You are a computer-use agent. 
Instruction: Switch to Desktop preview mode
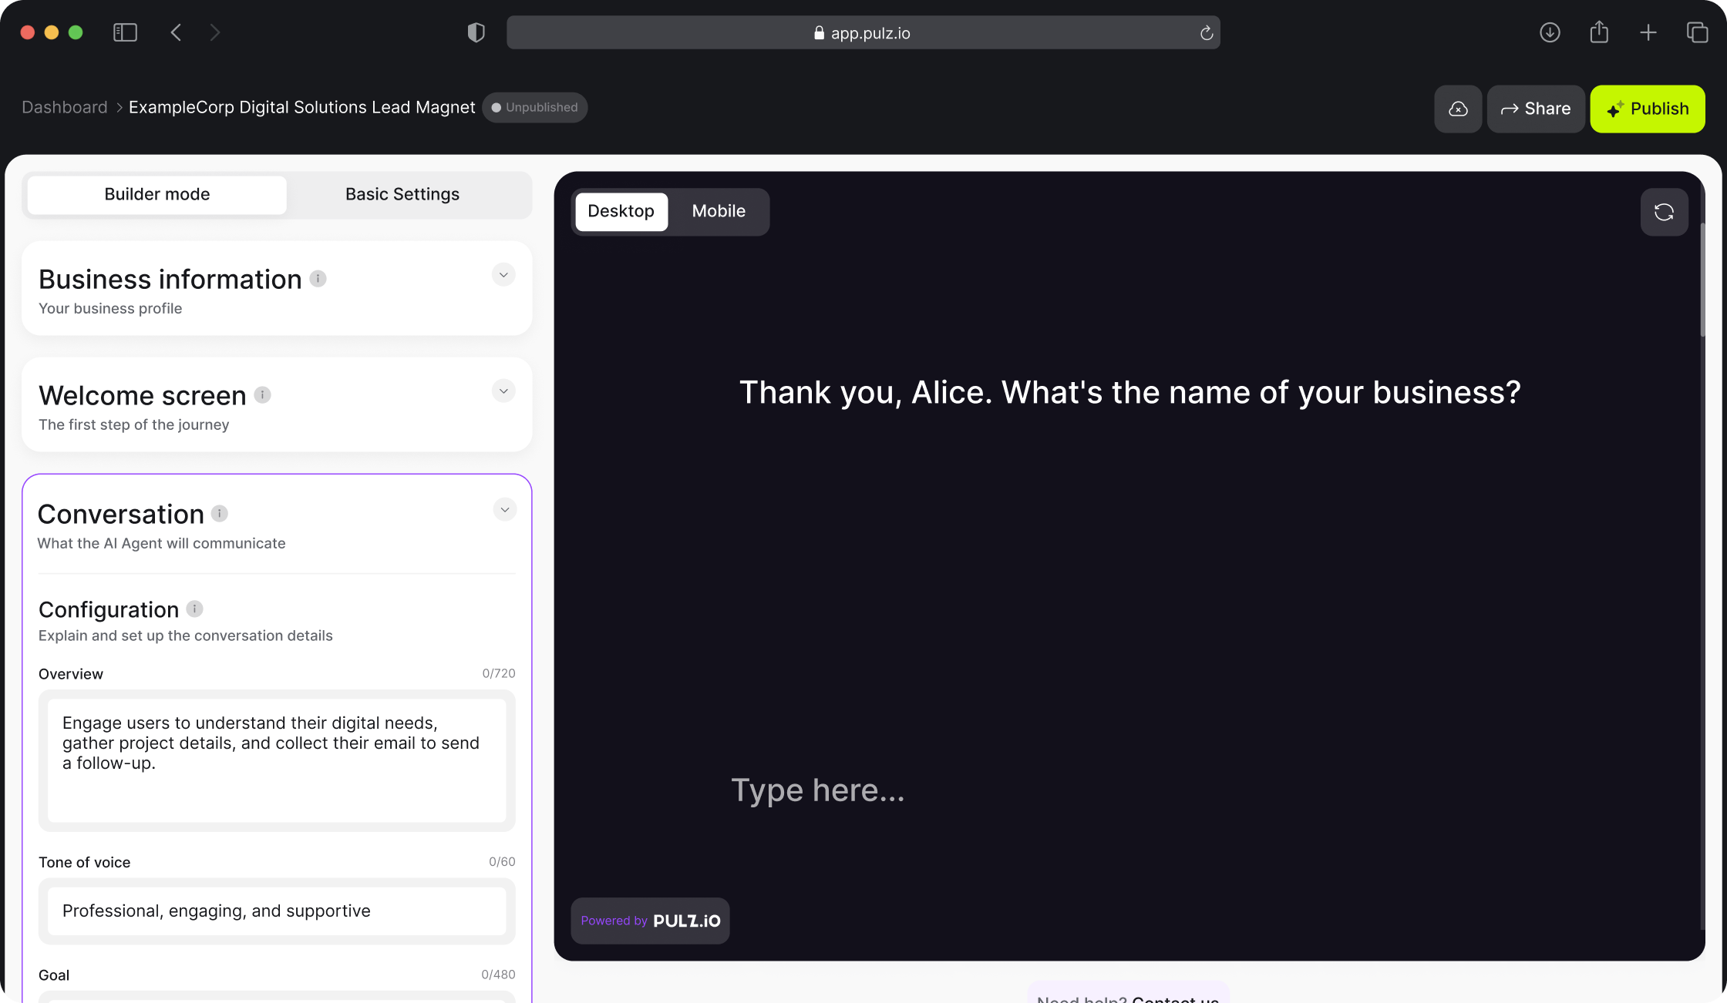tap(620, 211)
